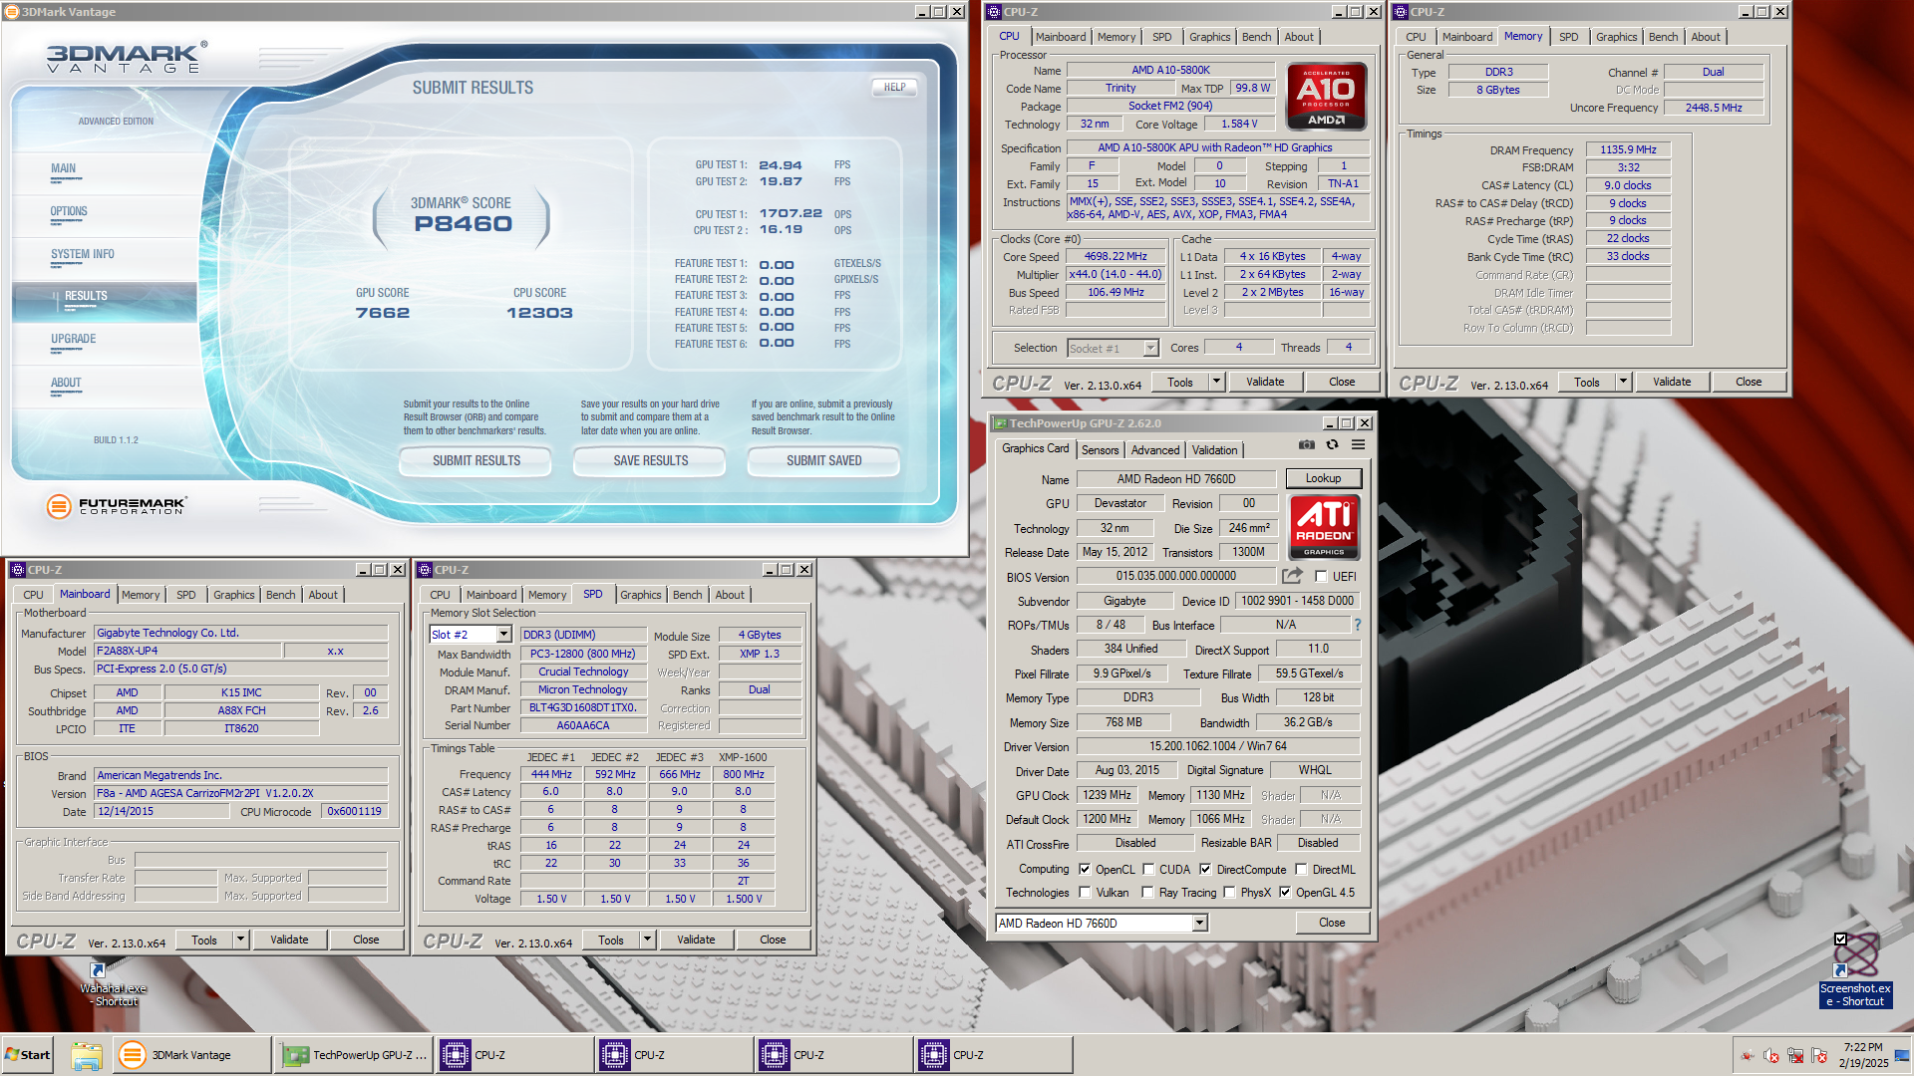Open the Windows Start button
Screen dimensions: 1914x1076
pos(27,1055)
